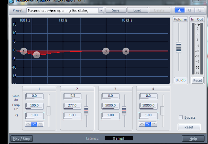208x144 pixels.
Task: Click band 1 vertical slider handle
Action: click(x=48, y=111)
